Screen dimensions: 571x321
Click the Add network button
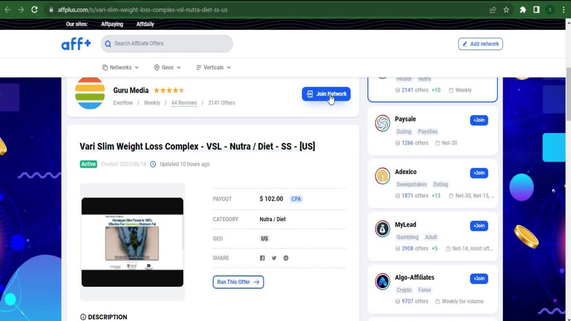[x=480, y=44]
